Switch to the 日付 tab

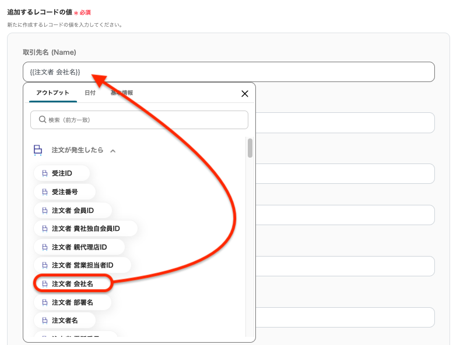click(x=90, y=93)
